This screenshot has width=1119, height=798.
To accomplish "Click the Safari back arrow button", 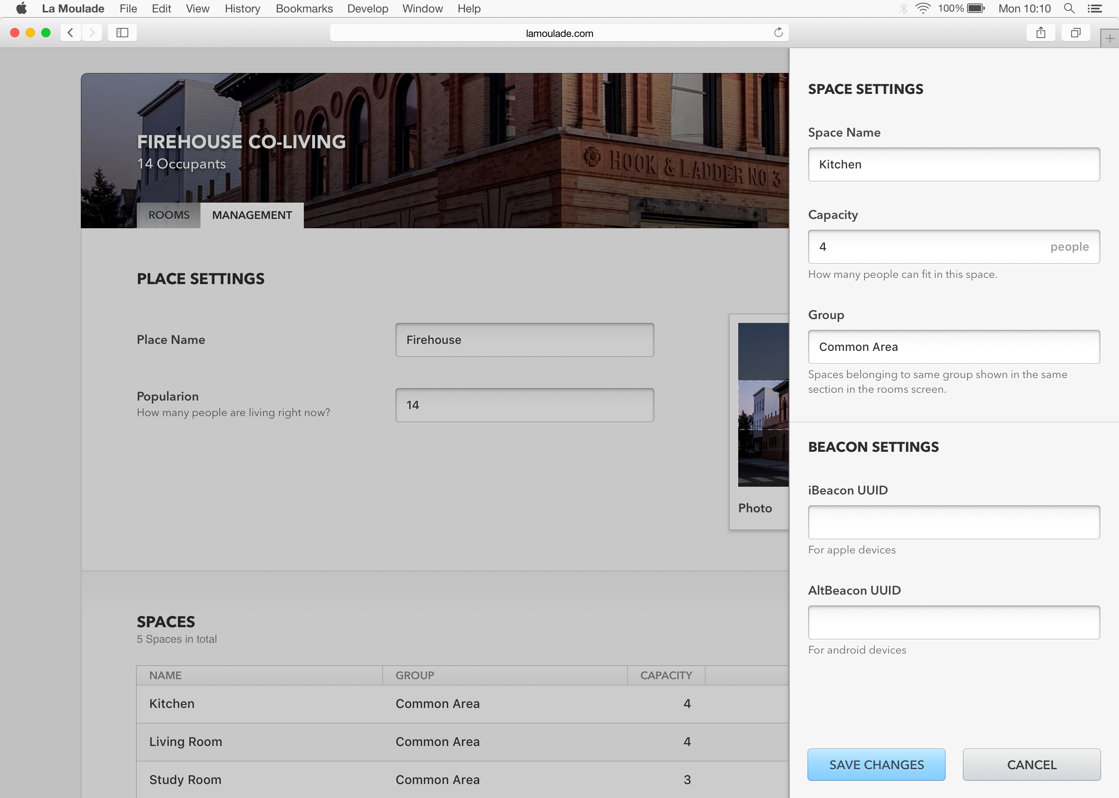I will click(70, 33).
